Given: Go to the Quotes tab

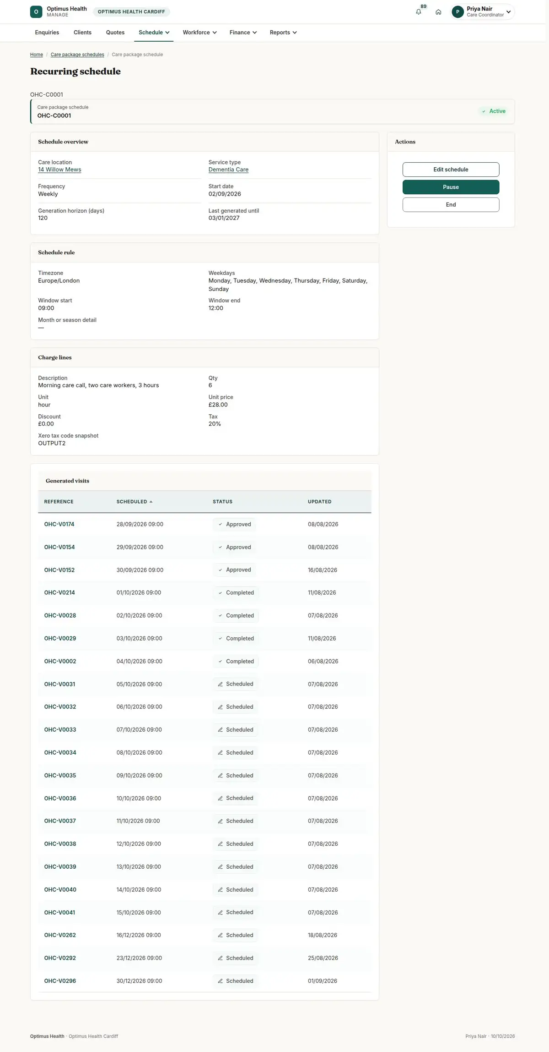Looking at the screenshot, I should tap(115, 33).
